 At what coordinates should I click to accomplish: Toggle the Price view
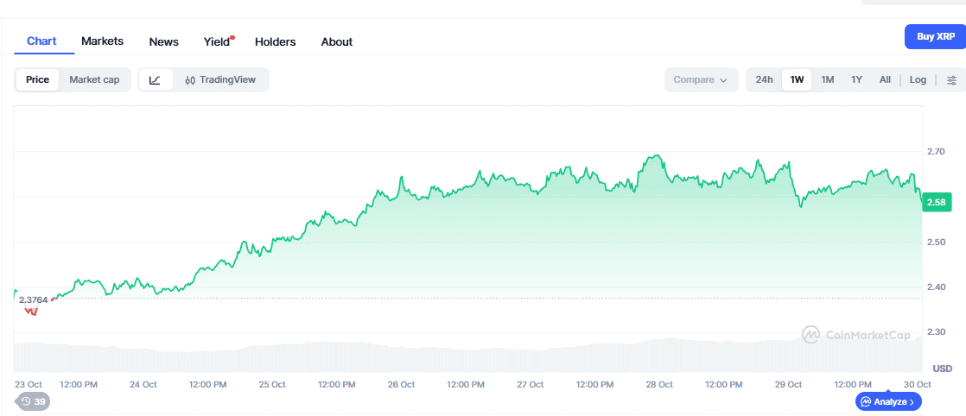pyautogui.click(x=37, y=80)
